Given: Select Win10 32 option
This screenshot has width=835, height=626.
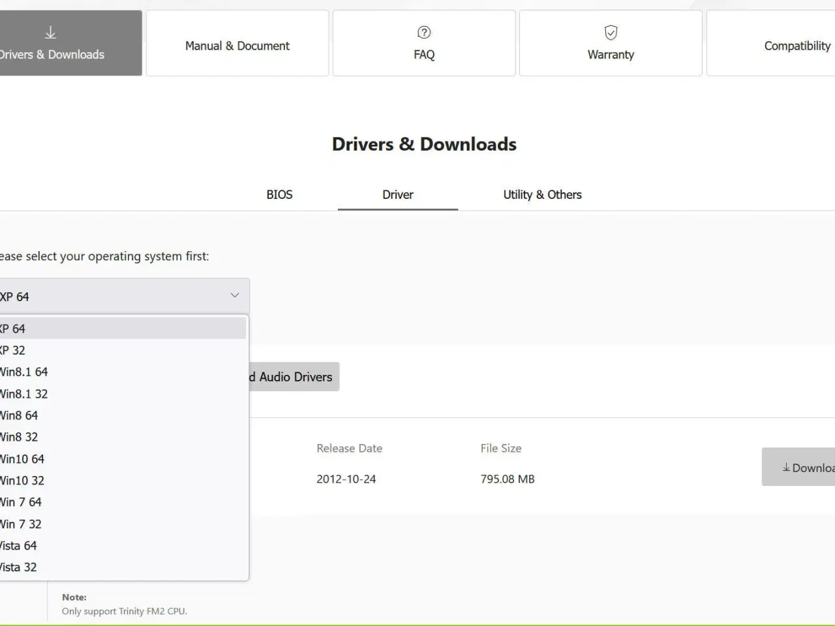Looking at the screenshot, I should [123, 481].
